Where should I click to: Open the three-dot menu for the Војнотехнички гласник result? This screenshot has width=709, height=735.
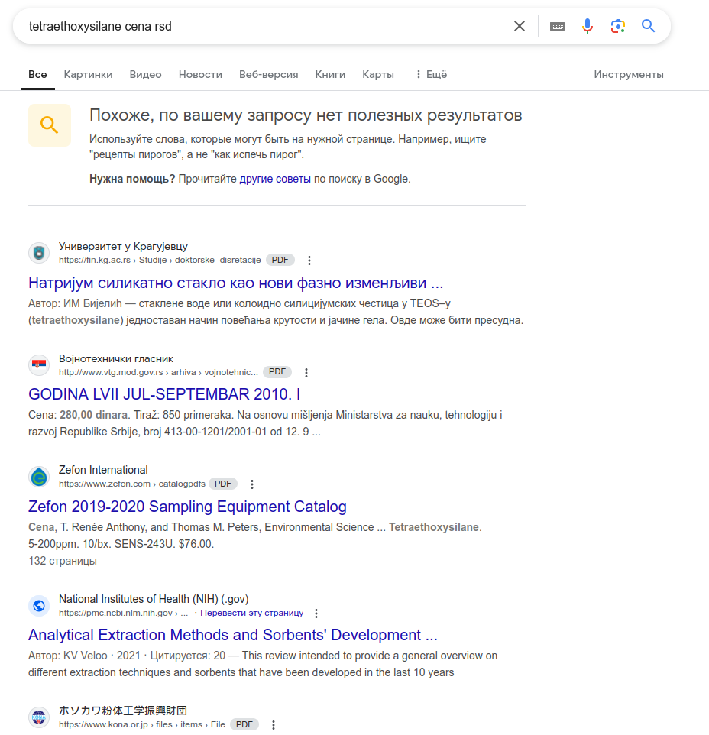click(306, 373)
